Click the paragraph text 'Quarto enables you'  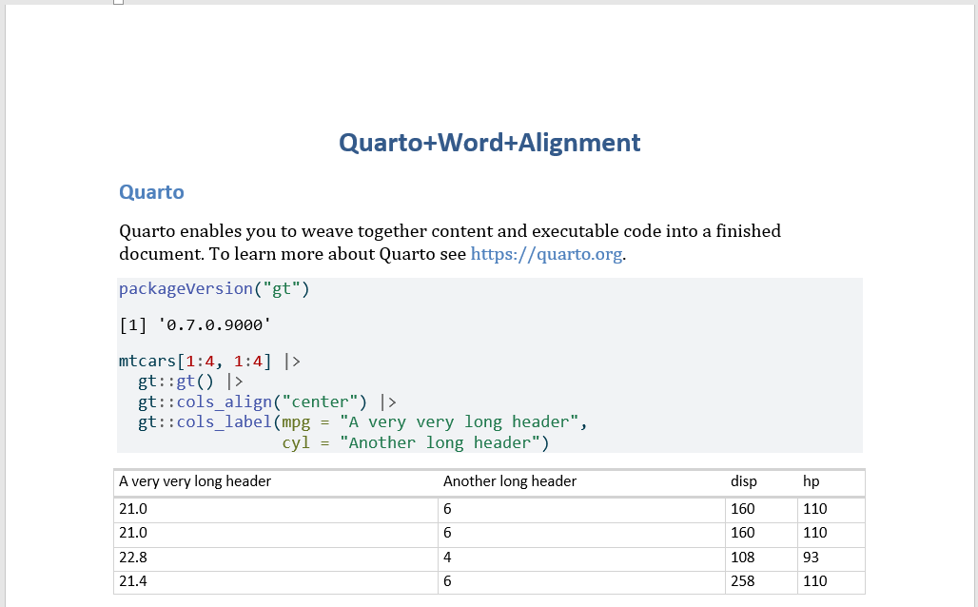197,231
